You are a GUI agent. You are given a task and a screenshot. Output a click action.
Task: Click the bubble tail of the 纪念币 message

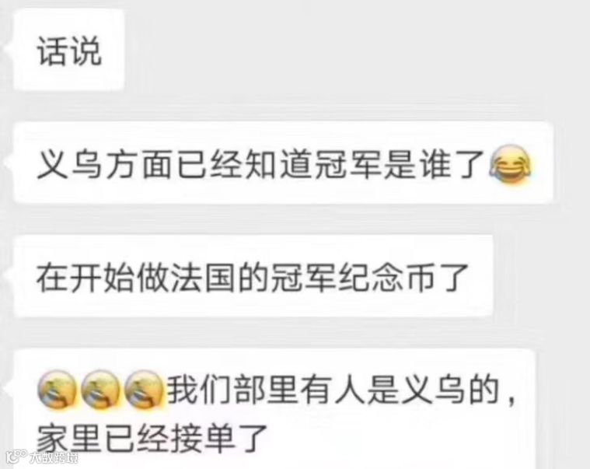click(x=9, y=275)
